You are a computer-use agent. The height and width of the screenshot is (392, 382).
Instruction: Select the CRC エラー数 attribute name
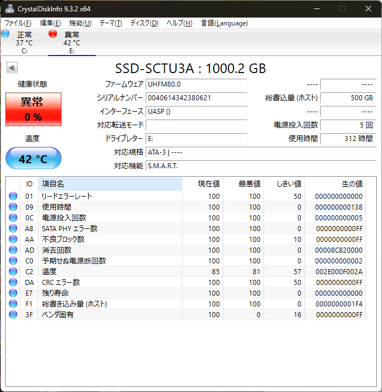coord(61,282)
